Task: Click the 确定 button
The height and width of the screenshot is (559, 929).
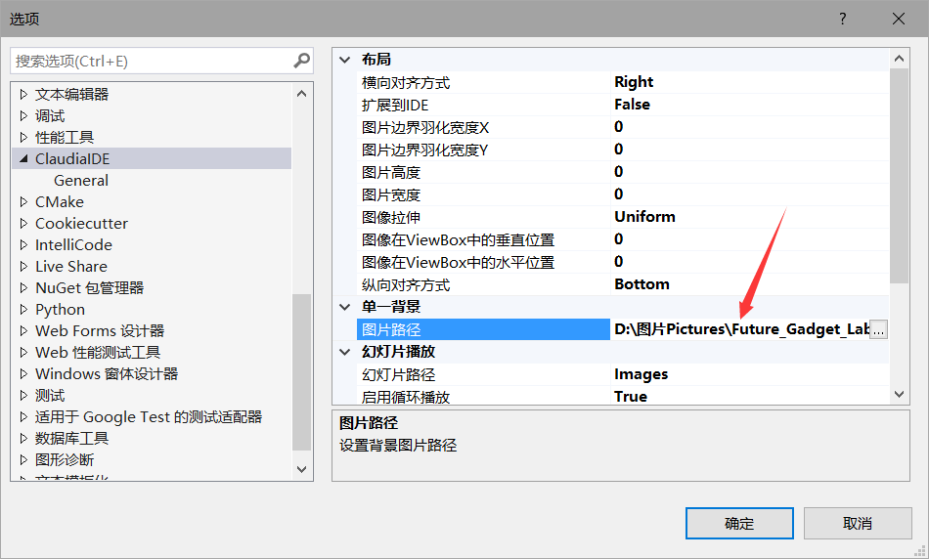Action: click(738, 523)
